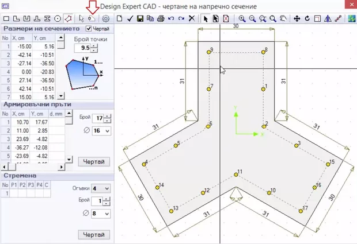Screen dimensions: 357x244
Task: Choose the circular section shape tool
Action: [x=58, y=18]
